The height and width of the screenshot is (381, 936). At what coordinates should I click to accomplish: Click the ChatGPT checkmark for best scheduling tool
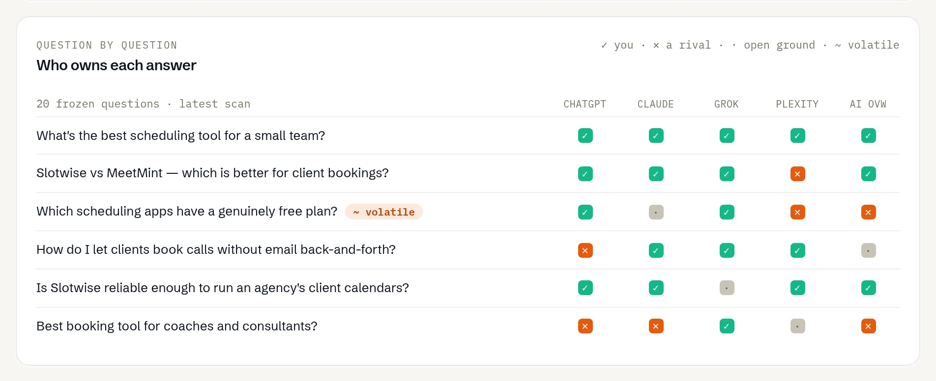coord(585,136)
